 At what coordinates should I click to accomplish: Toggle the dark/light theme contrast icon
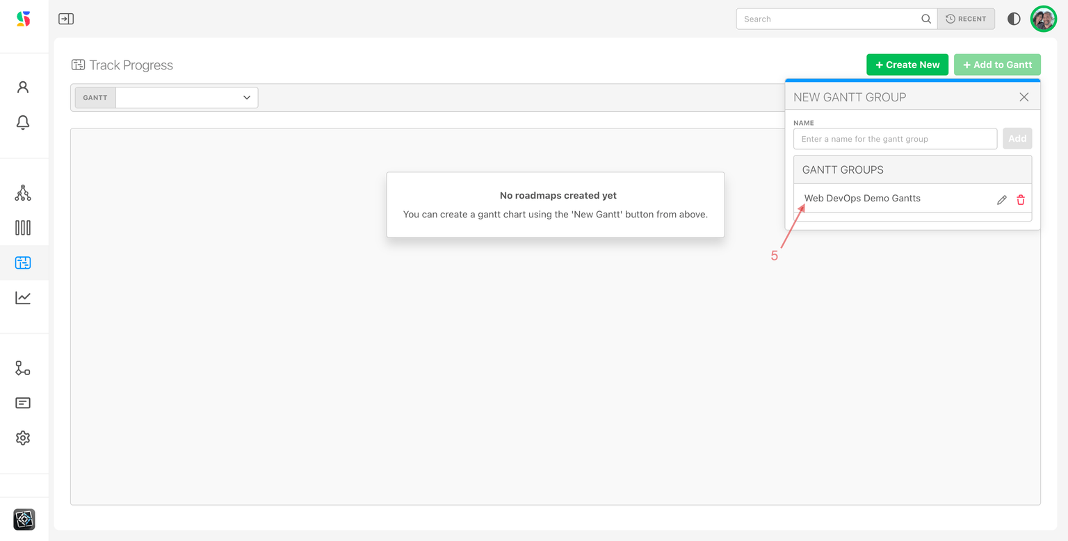click(1014, 19)
